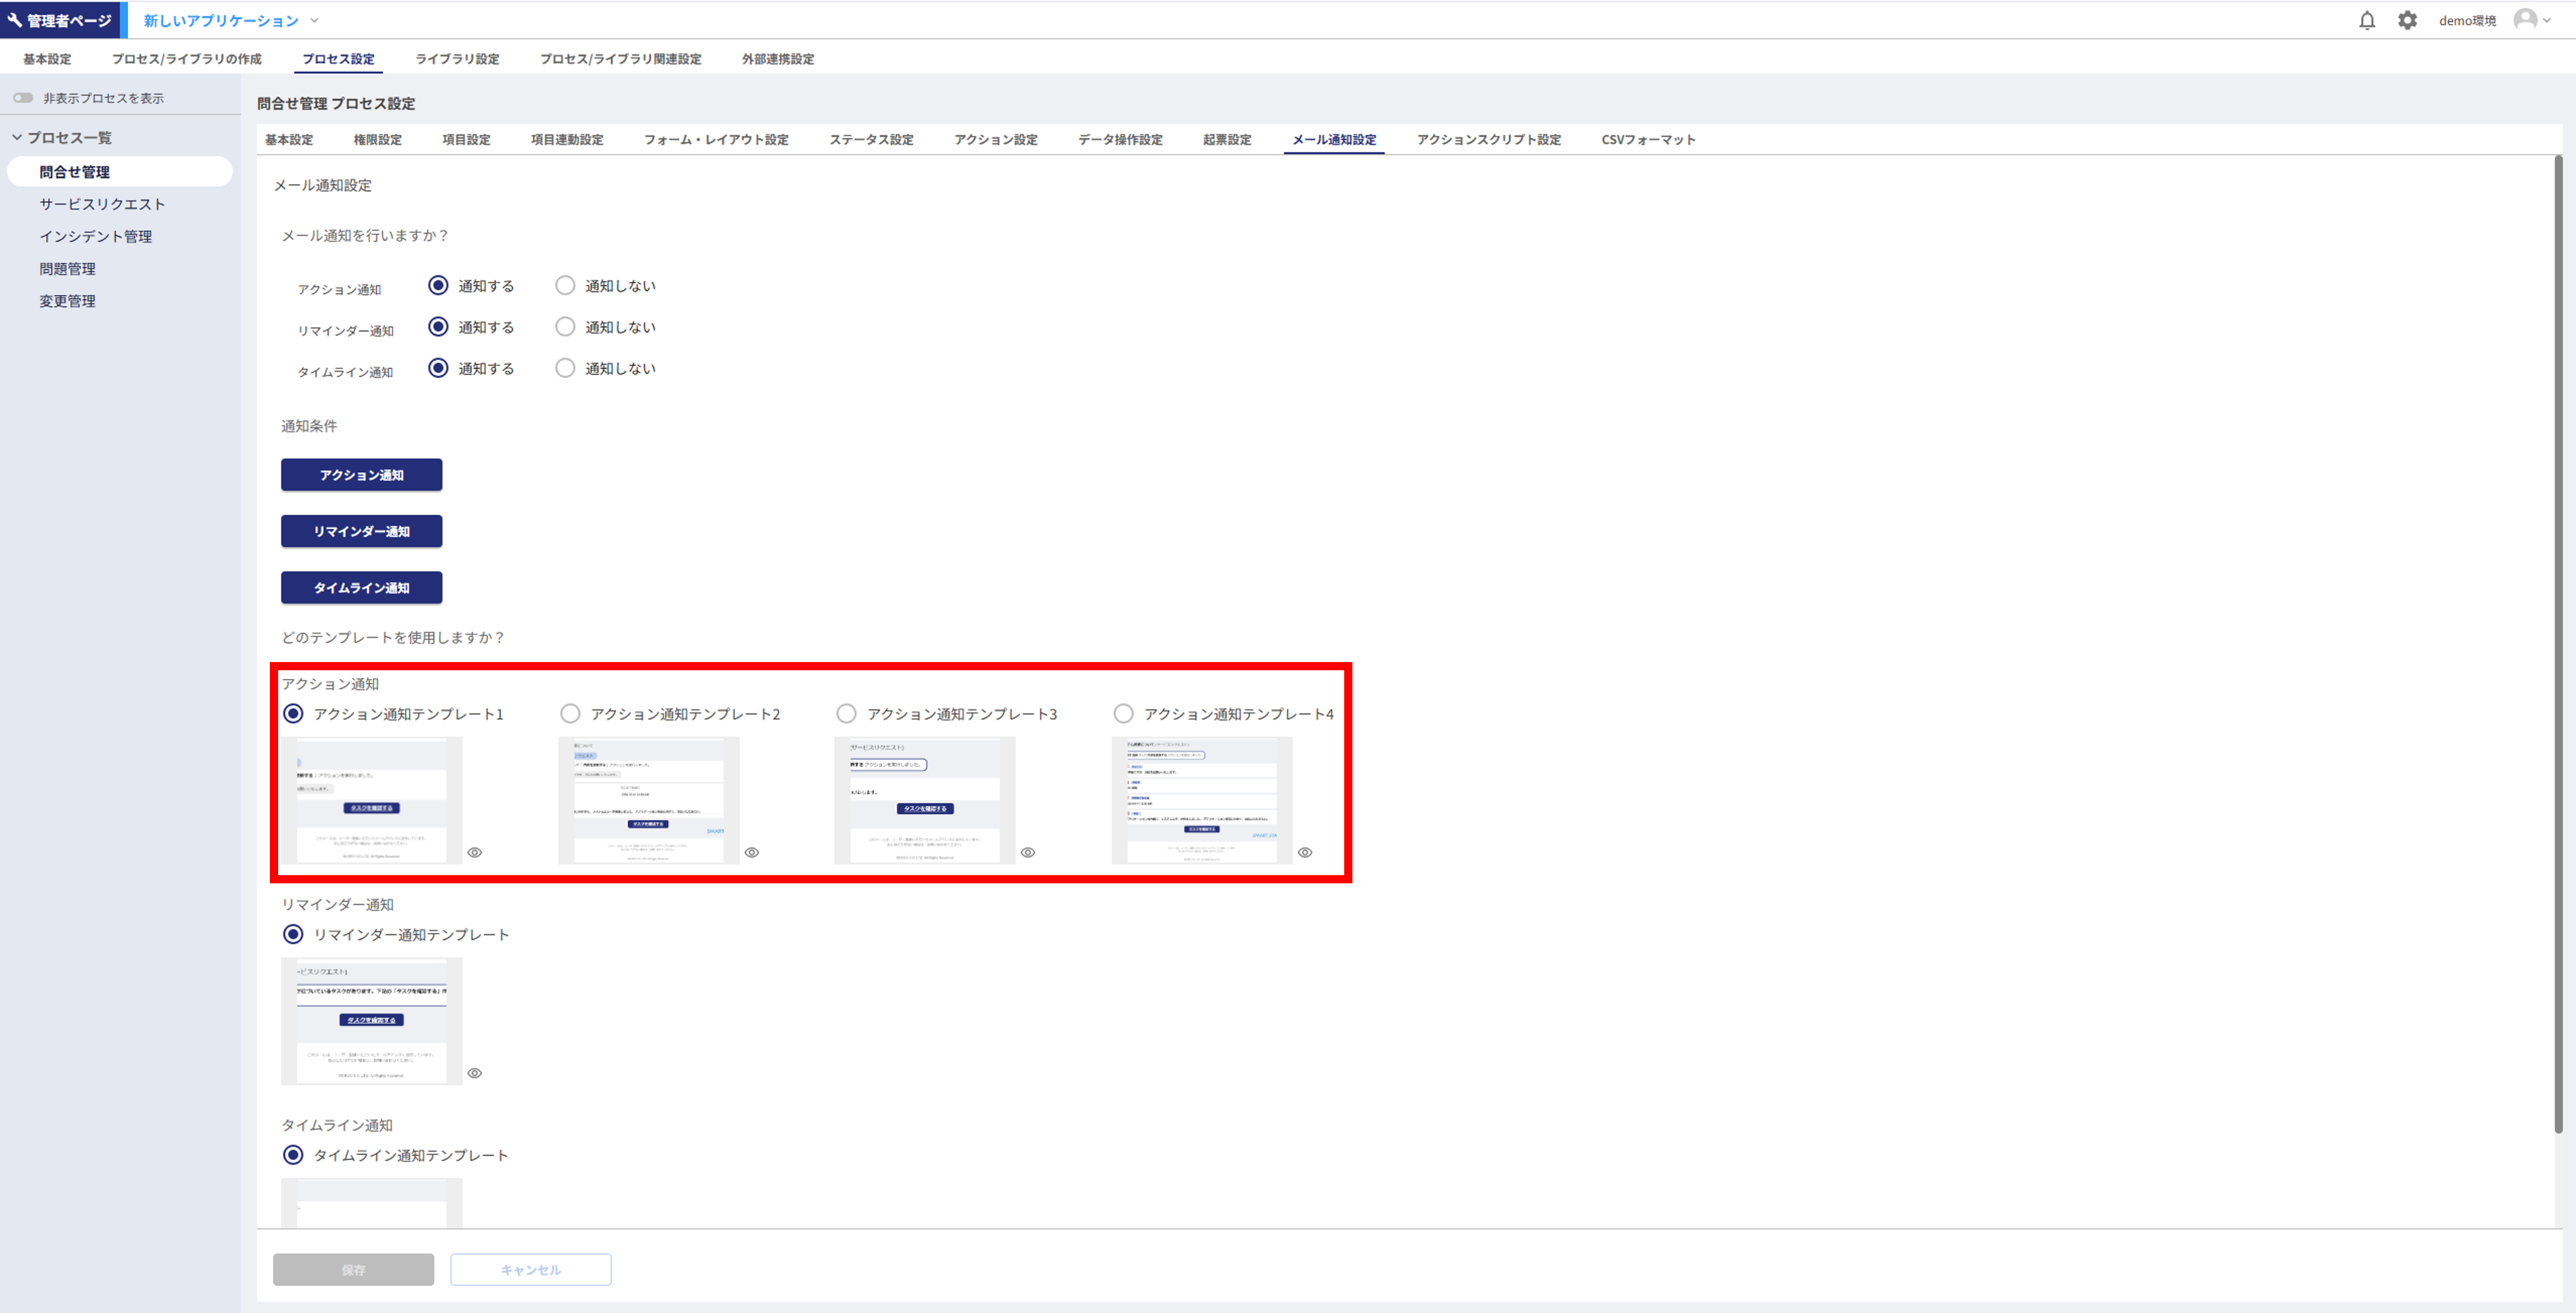Preview Action notification template 2 eye icon
Viewport: 2576px width, 1313px height.
(x=752, y=852)
